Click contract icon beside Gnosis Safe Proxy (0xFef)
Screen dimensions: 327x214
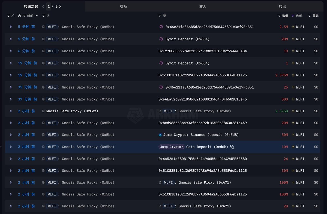tap(43, 111)
